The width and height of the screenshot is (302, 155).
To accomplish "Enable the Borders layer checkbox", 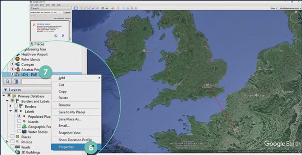I will coord(16,106).
